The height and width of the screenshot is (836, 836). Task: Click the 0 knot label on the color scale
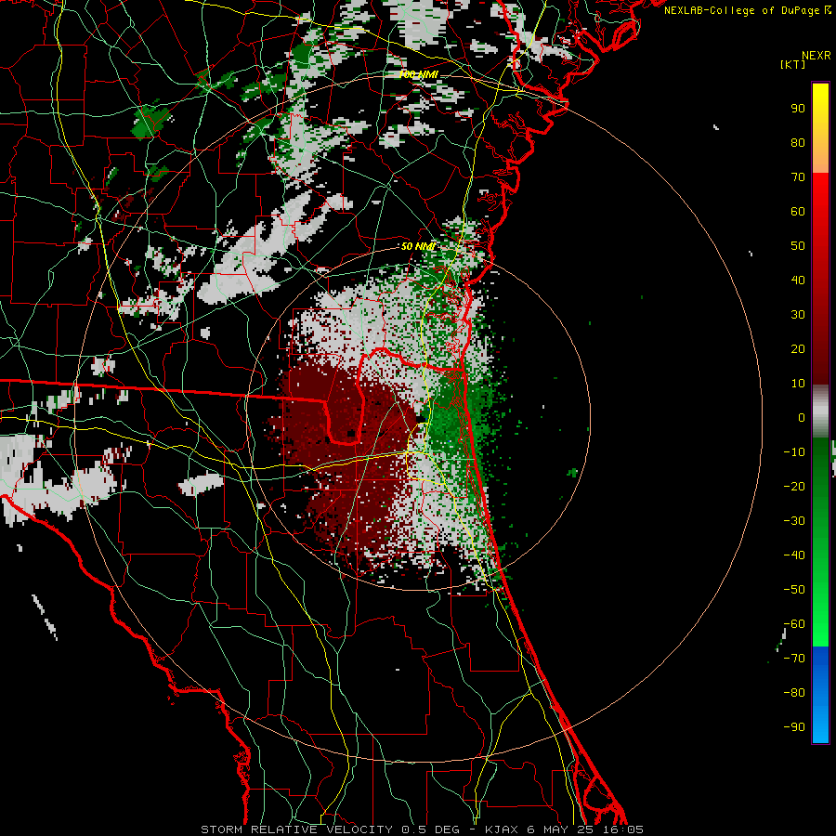(x=802, y=418)
